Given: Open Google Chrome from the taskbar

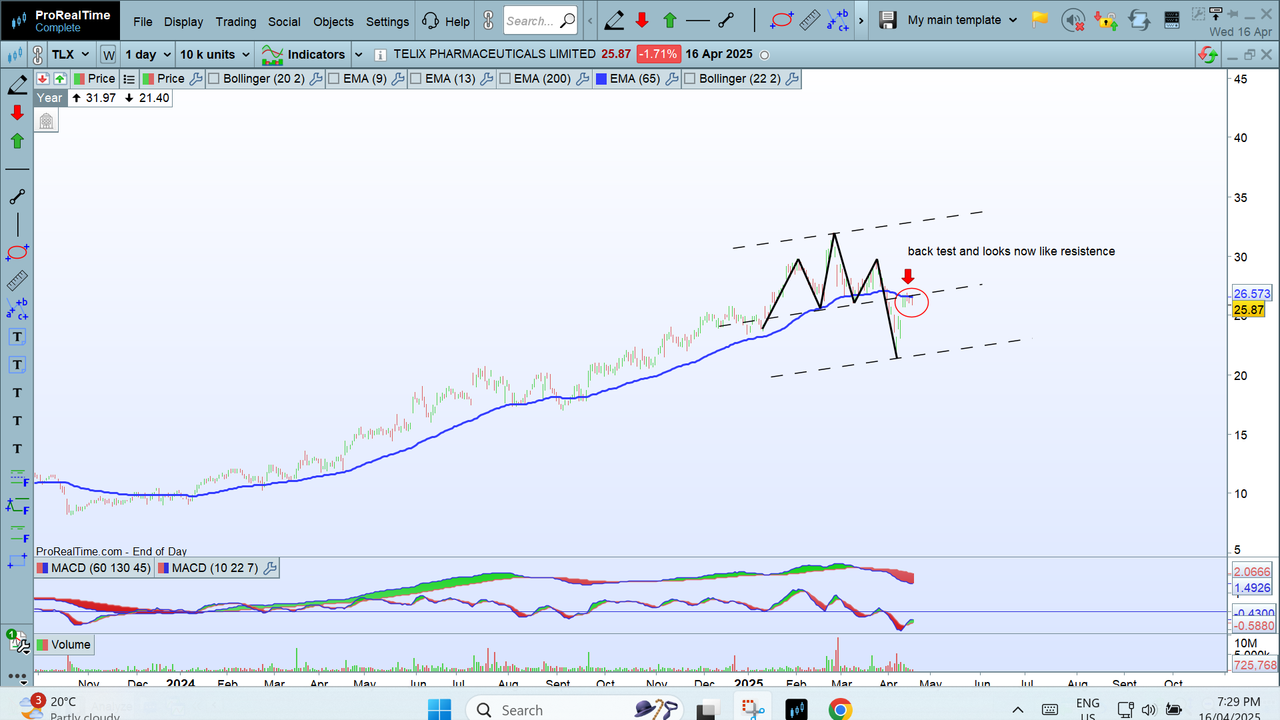Looking at the screenshot, I should (840, 709).
